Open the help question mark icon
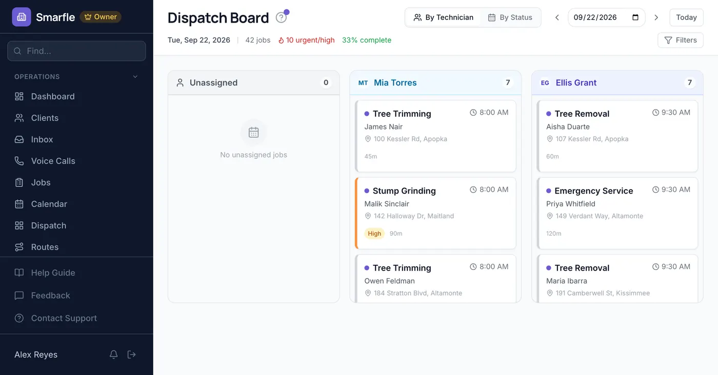Viewport: 718px width, 375px height. pyautogui.click(x=281, y=17)
